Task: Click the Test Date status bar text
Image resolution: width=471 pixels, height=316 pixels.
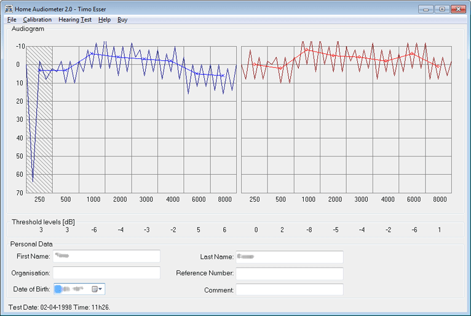Action: [59, 307]
